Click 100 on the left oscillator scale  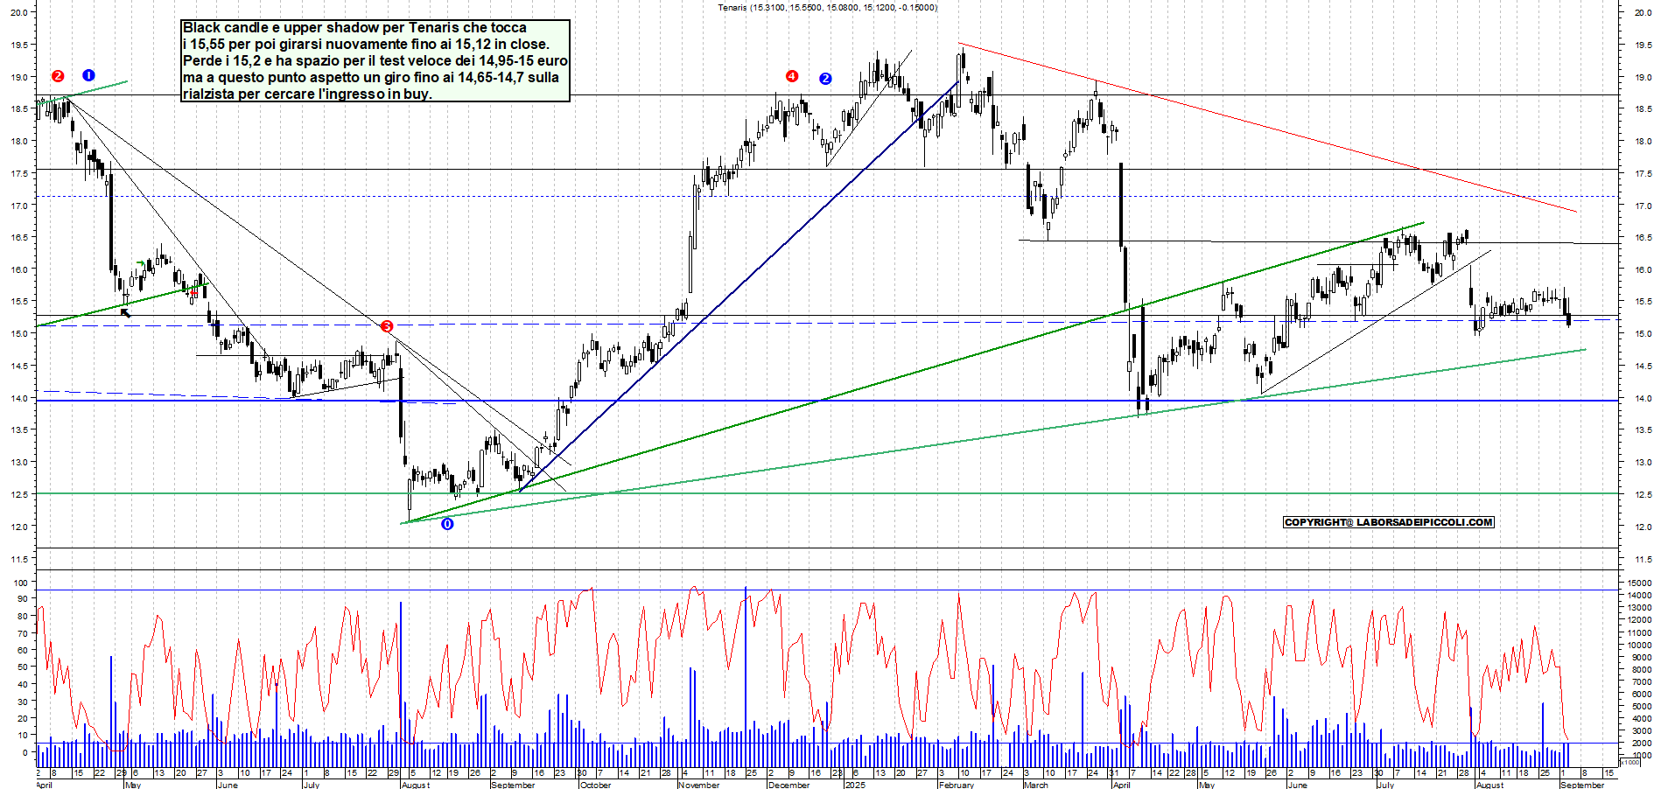coord(20,583)
